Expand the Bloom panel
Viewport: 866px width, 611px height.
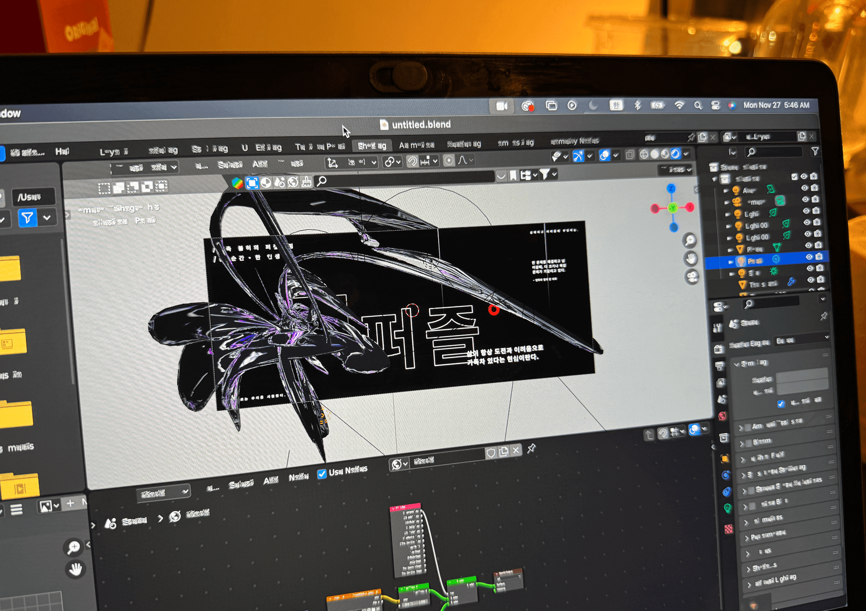741,443
